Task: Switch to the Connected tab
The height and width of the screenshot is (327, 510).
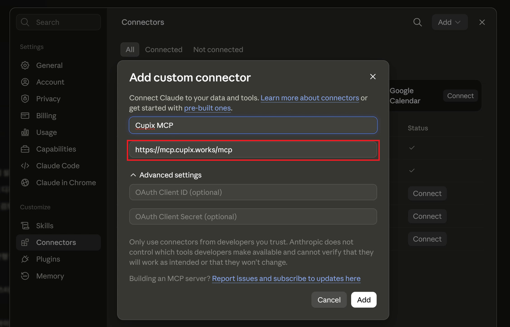Action: tap(164, 50)
